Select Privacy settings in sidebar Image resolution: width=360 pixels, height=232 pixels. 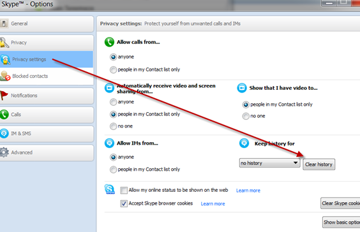point(47,59)
